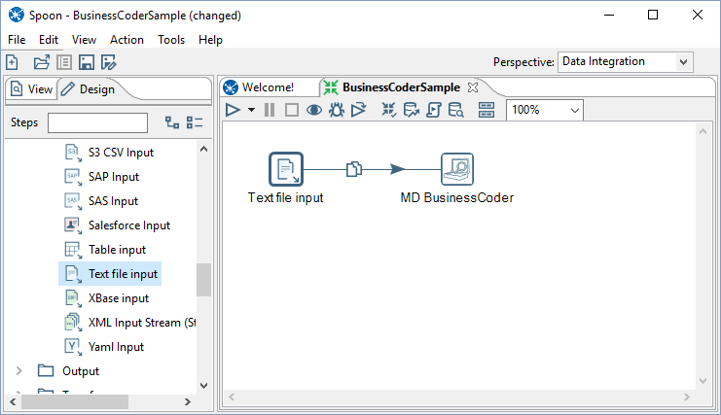Click the Debug transformation bug icon
Viewport: 721px width, 415px height.
pos(337,110)
